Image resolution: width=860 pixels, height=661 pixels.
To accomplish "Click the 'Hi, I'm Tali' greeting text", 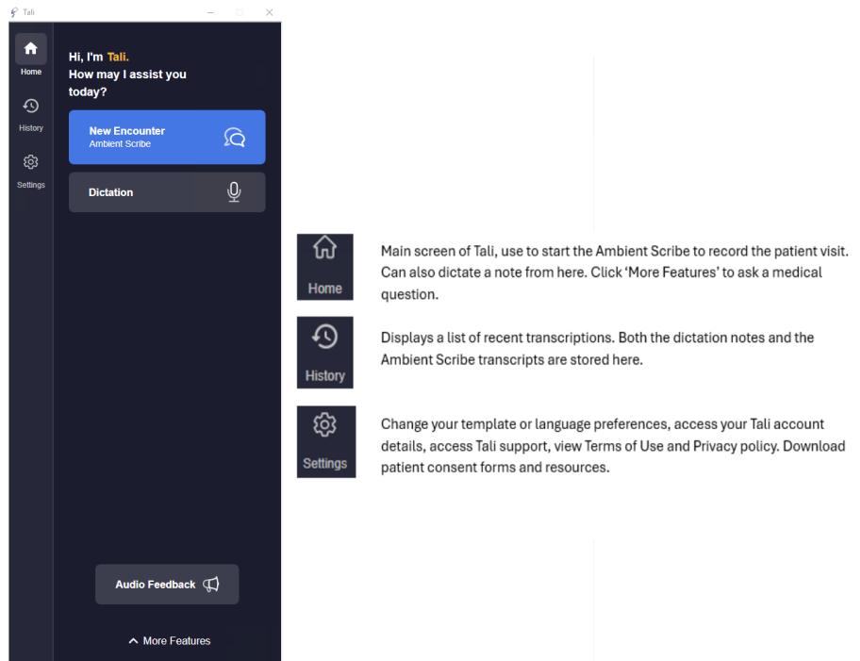I will pos(99,57).
